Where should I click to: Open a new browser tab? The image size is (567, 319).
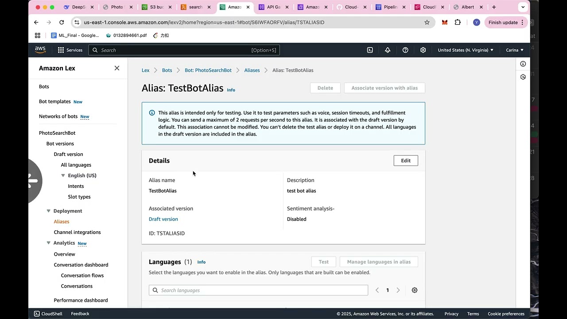(494, 7)
